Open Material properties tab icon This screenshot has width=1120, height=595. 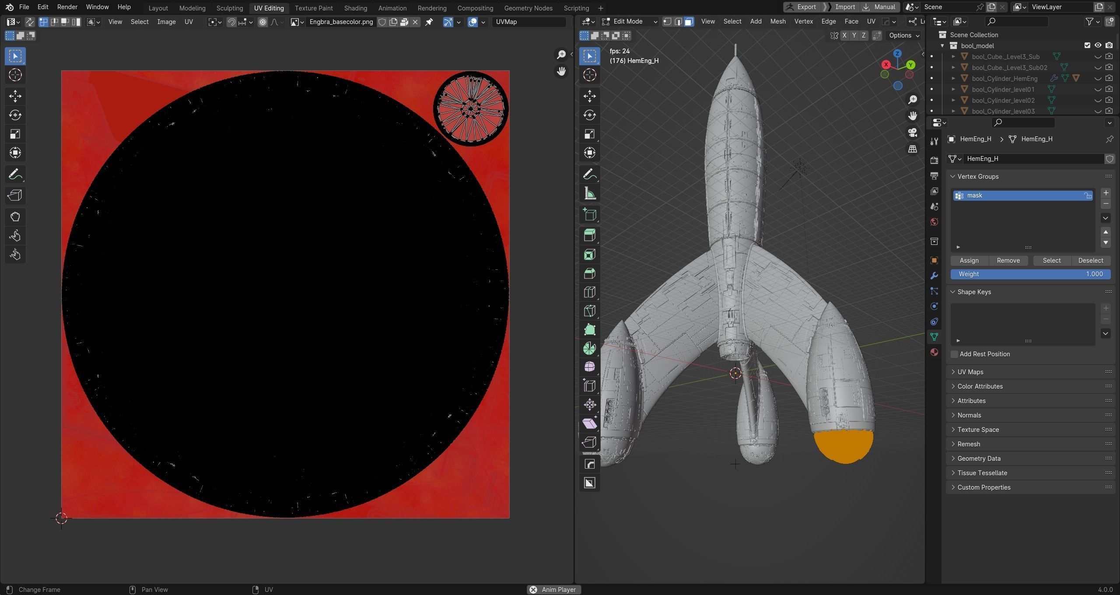934,352
